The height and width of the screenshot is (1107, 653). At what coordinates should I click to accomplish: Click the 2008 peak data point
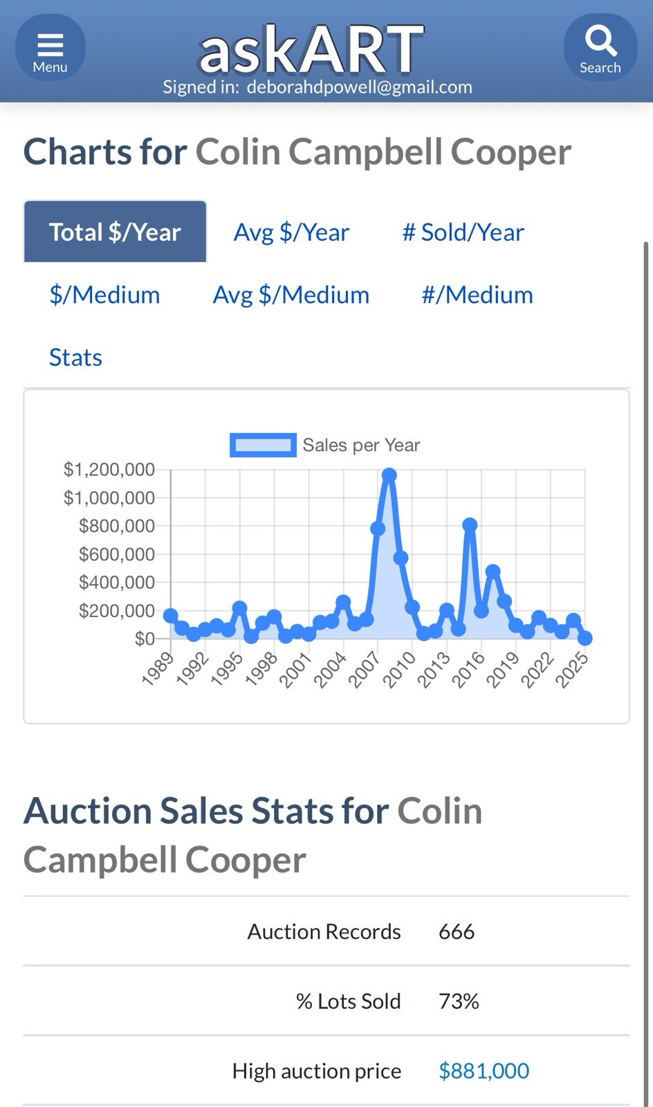[x=389, y=475]
